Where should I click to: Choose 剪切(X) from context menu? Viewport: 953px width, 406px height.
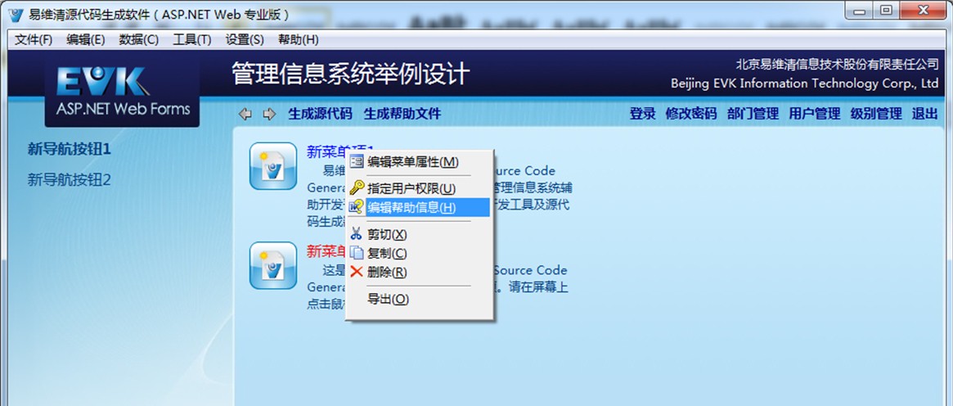coord(419,234)
